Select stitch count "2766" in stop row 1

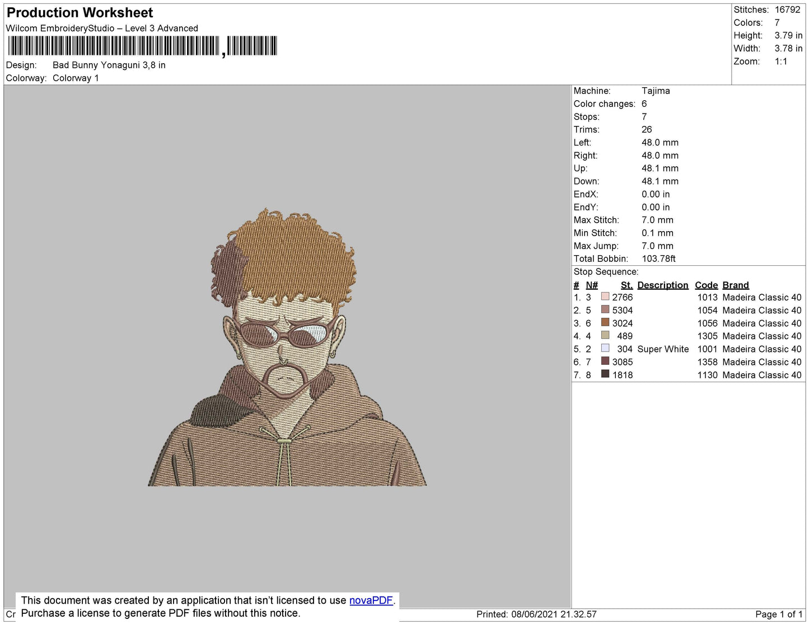point(623,298)
